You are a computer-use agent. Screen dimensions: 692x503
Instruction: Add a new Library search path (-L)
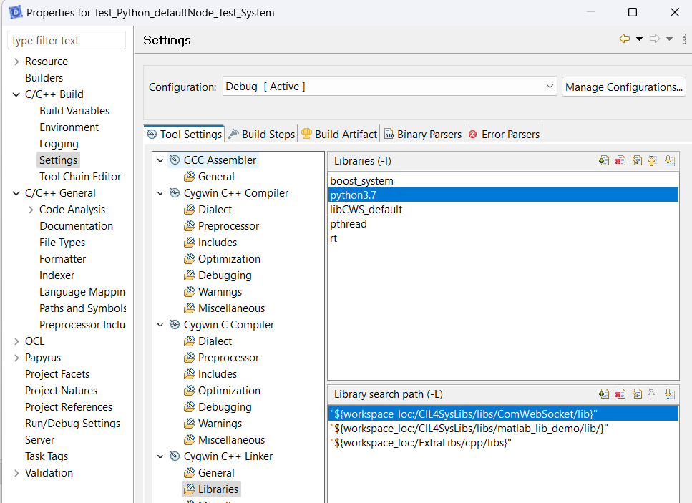(604, 394)
